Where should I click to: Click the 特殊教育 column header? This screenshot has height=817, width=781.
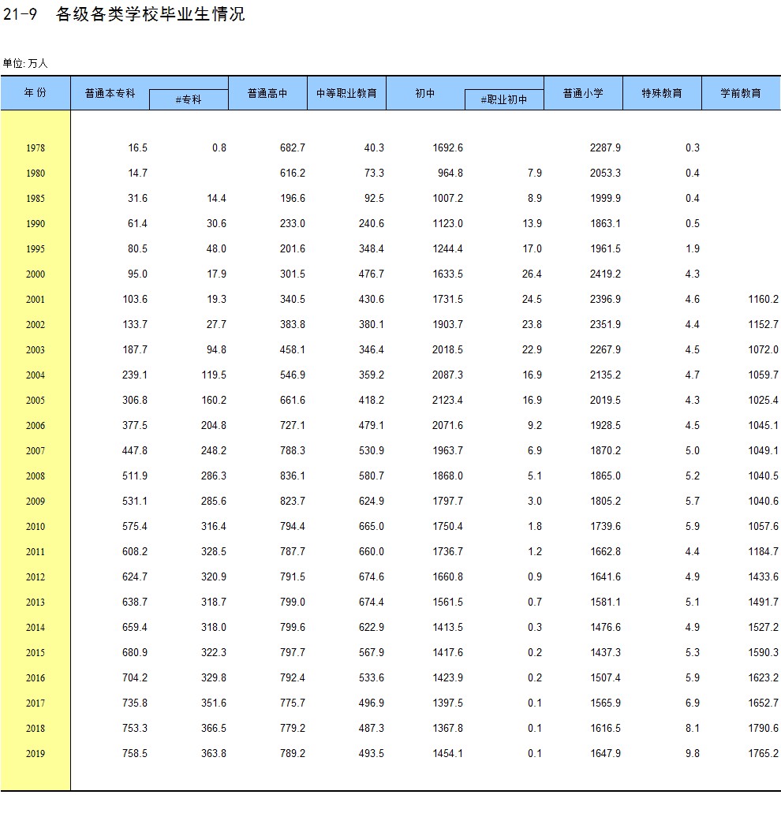tap(662, 93)
